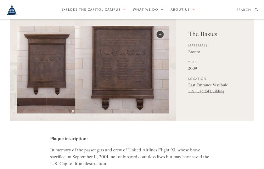Click the Flight 93 inscription paragraph
The width and height of the screenshot is (264, 169).
129,157
